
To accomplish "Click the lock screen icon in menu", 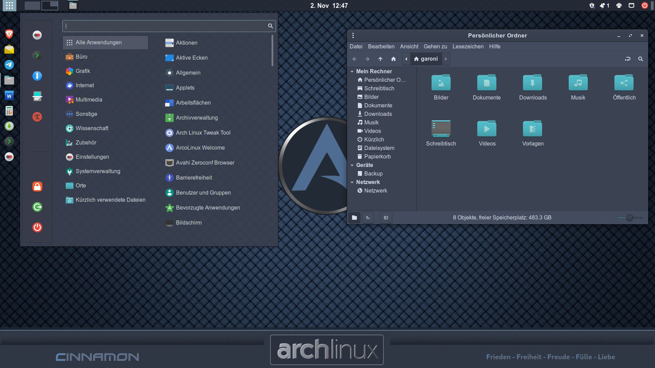I will click(37, 186).
